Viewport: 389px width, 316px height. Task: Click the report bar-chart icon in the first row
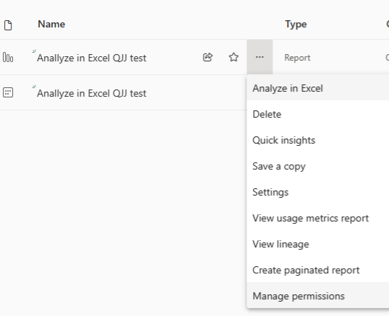point(8,58)
